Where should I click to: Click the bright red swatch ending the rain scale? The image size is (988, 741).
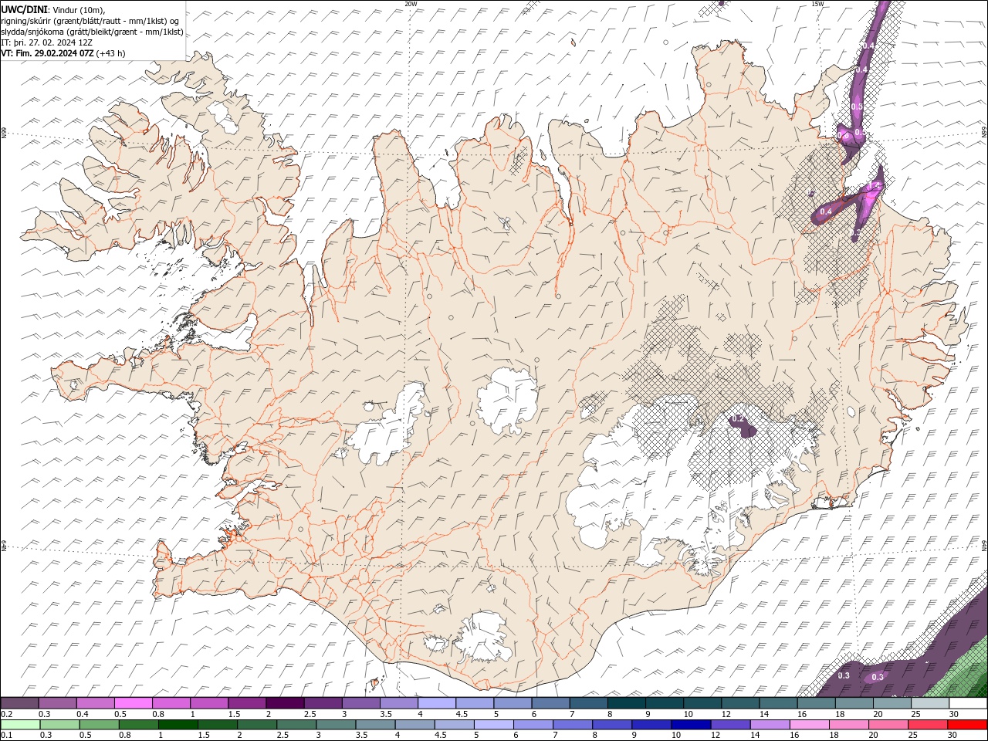(968, 725)
